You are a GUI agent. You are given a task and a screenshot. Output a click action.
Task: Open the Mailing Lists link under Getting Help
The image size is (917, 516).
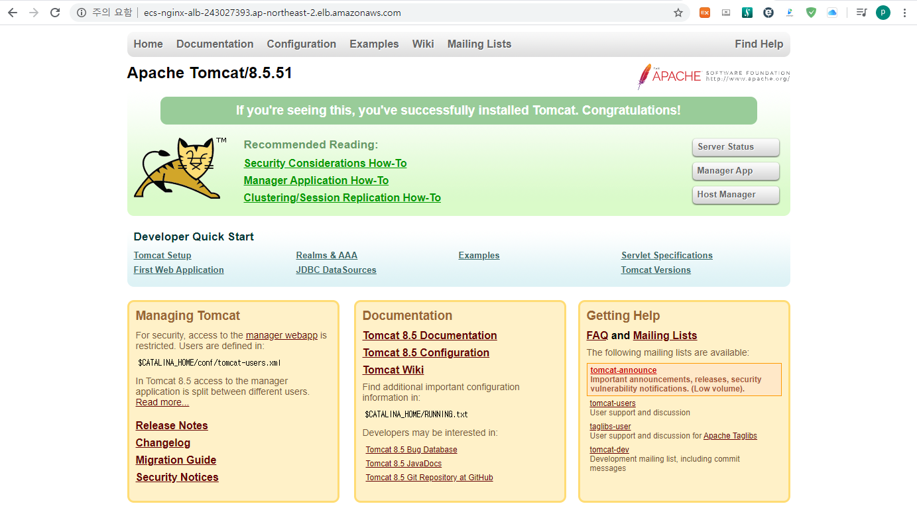click(665, 336)
